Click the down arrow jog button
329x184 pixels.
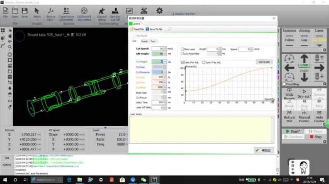click(304, 77)
